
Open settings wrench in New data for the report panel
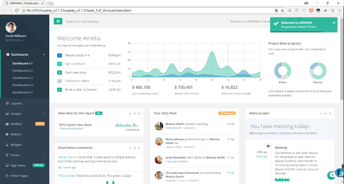coord(135,114)
